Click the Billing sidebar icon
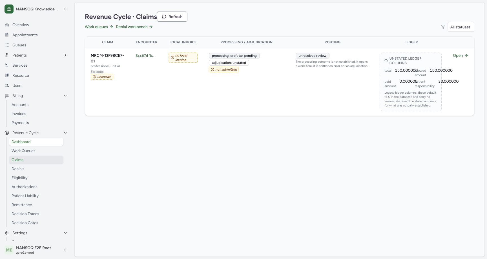Viewport: 487px width, 259px height. tap(7, 96)
